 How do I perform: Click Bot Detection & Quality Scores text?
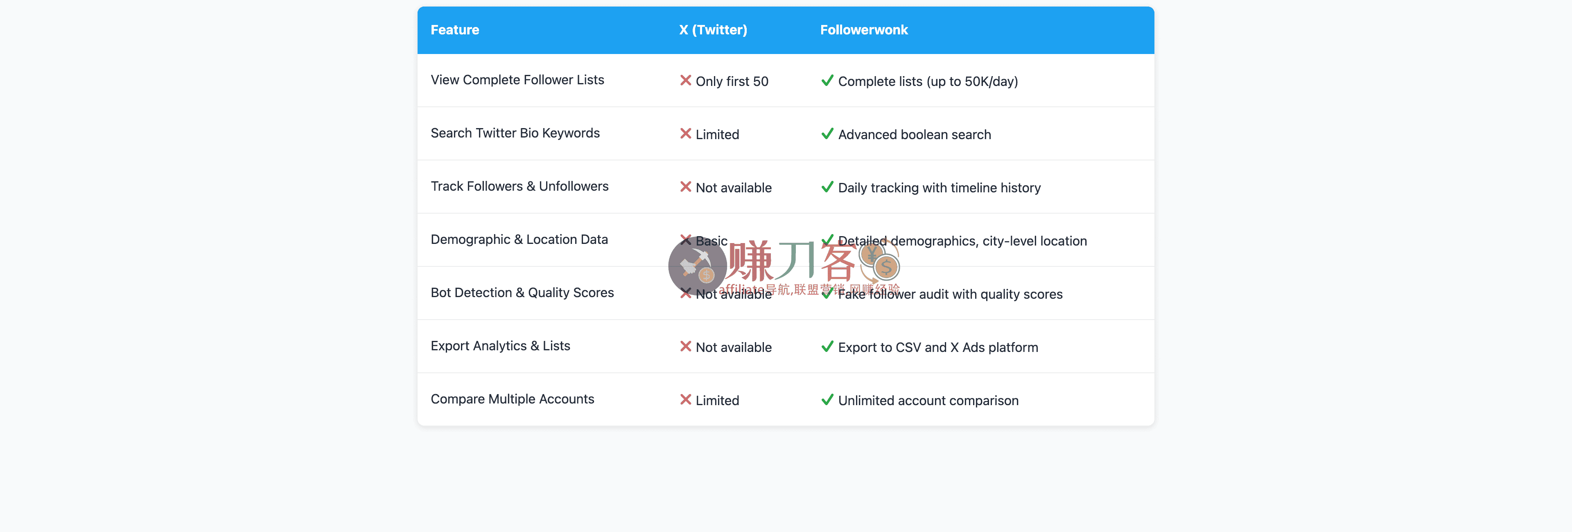coord(522,293)
